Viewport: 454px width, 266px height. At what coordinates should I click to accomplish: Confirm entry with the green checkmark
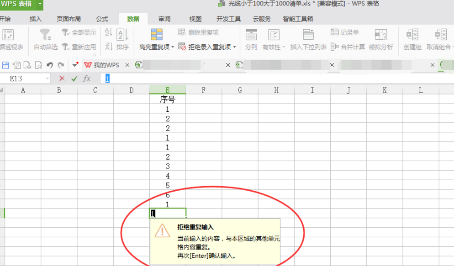point(74,78)
